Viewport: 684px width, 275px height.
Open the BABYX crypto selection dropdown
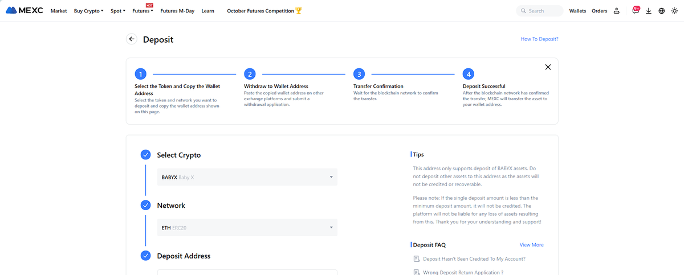click(247, 177)
